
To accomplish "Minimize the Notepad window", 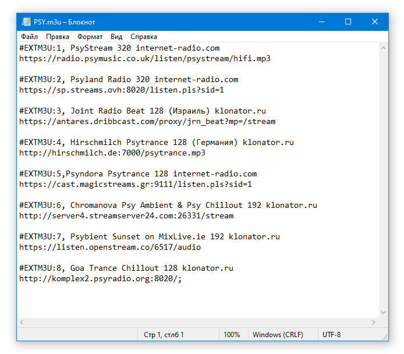I will [322, 22].
